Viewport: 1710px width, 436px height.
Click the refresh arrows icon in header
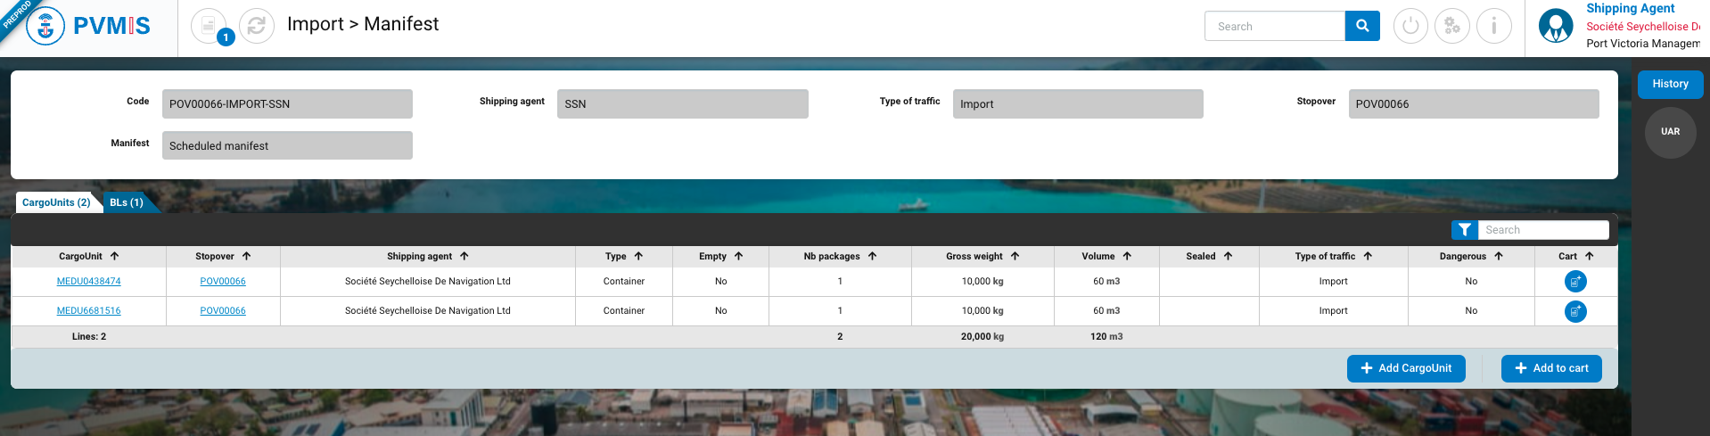coord(257,26)
